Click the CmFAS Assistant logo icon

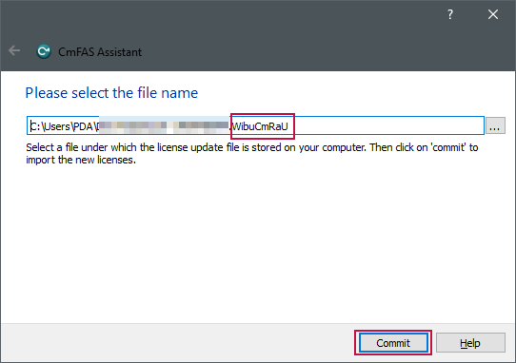[44, 51]
